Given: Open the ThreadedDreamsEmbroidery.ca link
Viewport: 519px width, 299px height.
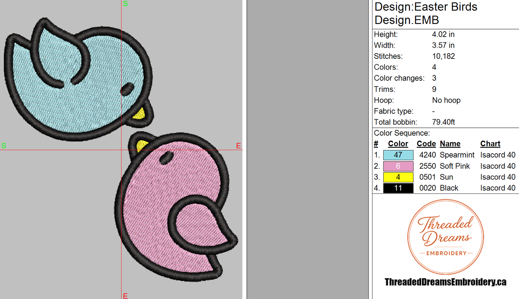Looking at the screenshot, I should (445, 282).
